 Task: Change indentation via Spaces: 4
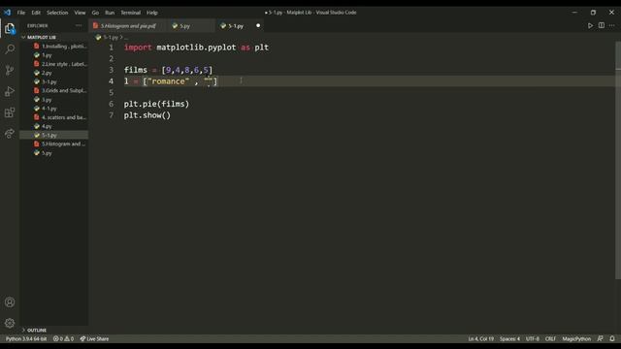point(509,338)
